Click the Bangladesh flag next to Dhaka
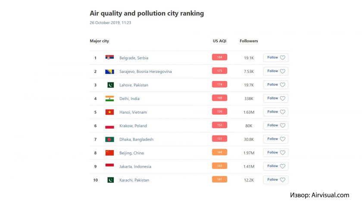Viewport: 362px width, 204px height. click(x=109, y=139)
